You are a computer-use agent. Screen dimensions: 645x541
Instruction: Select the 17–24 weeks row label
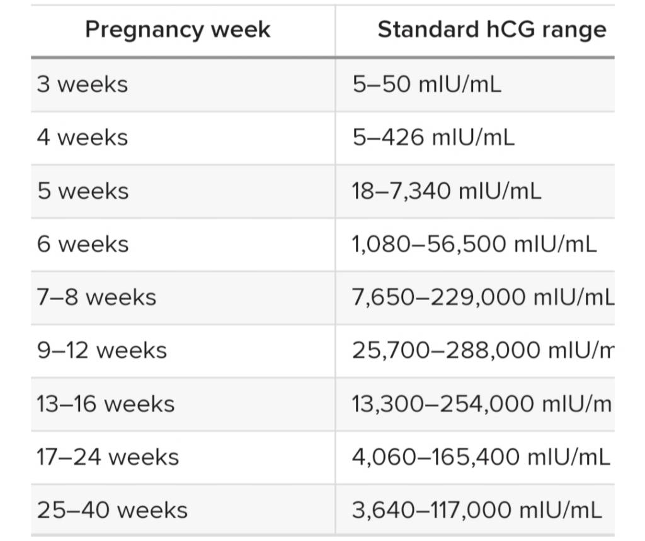108,457
